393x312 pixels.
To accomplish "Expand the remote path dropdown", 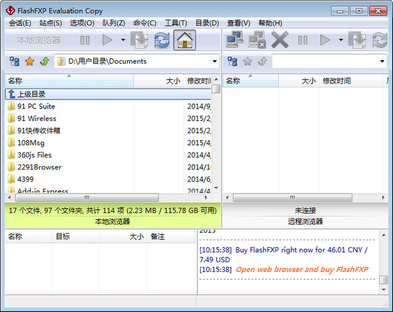I will click(x=382, y=61).
